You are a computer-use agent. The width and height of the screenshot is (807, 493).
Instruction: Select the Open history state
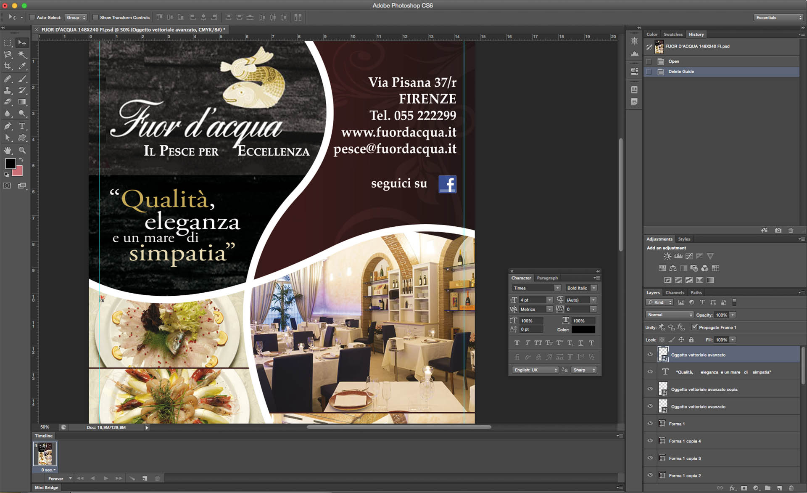[x=722, y=61]
